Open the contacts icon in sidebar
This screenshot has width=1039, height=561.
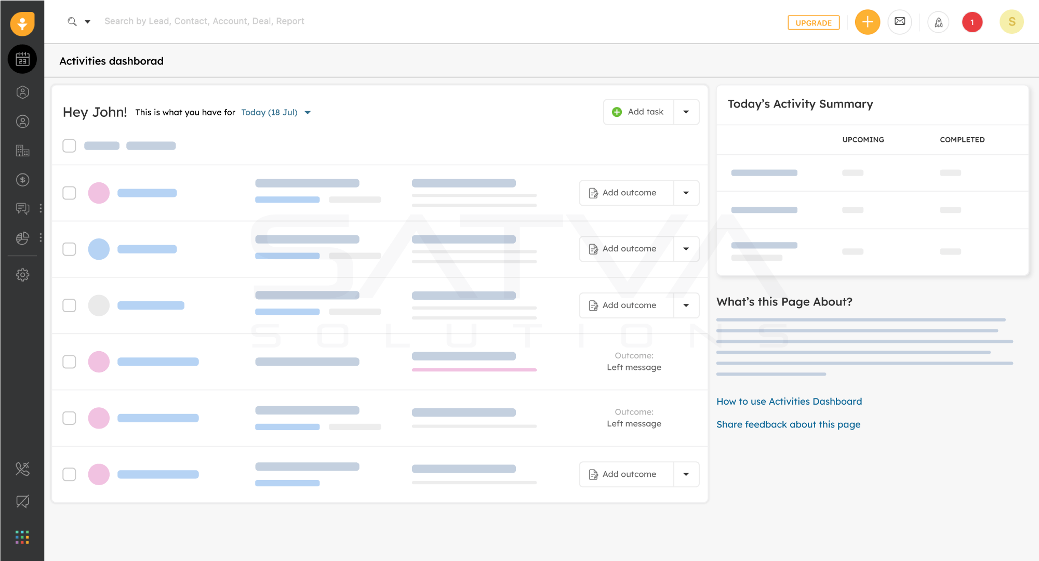pos(22,122)
